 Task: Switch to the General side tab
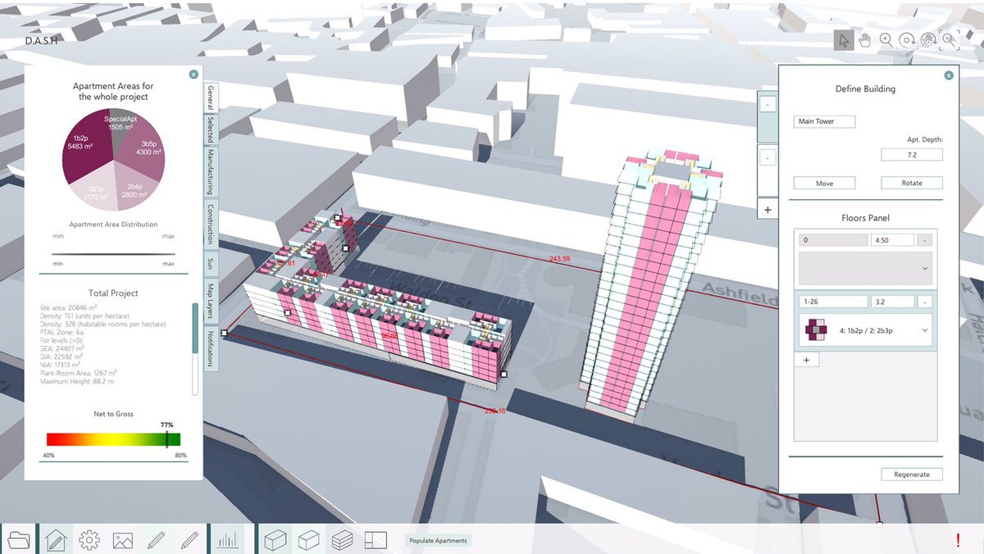point(210,97)
